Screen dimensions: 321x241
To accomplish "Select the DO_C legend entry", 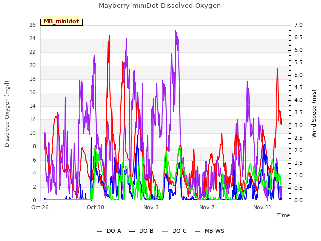I will tap(174, 231).
